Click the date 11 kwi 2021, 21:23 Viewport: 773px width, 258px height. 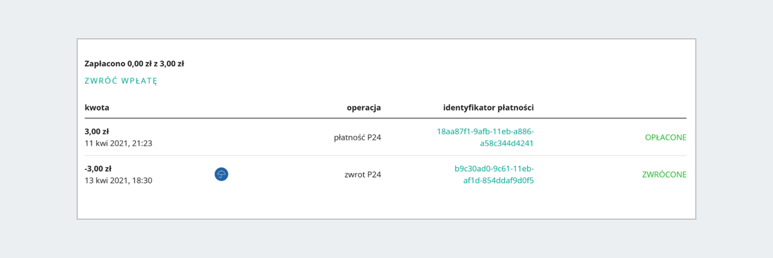coord(119,143)
